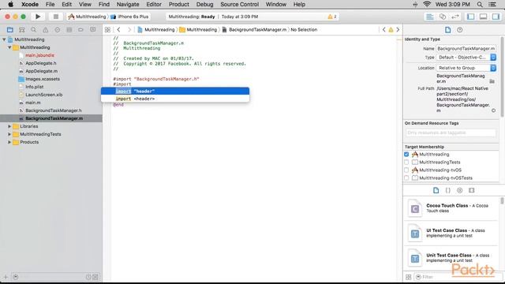Collapse the Multithreading project root

(x=4, y=39)
